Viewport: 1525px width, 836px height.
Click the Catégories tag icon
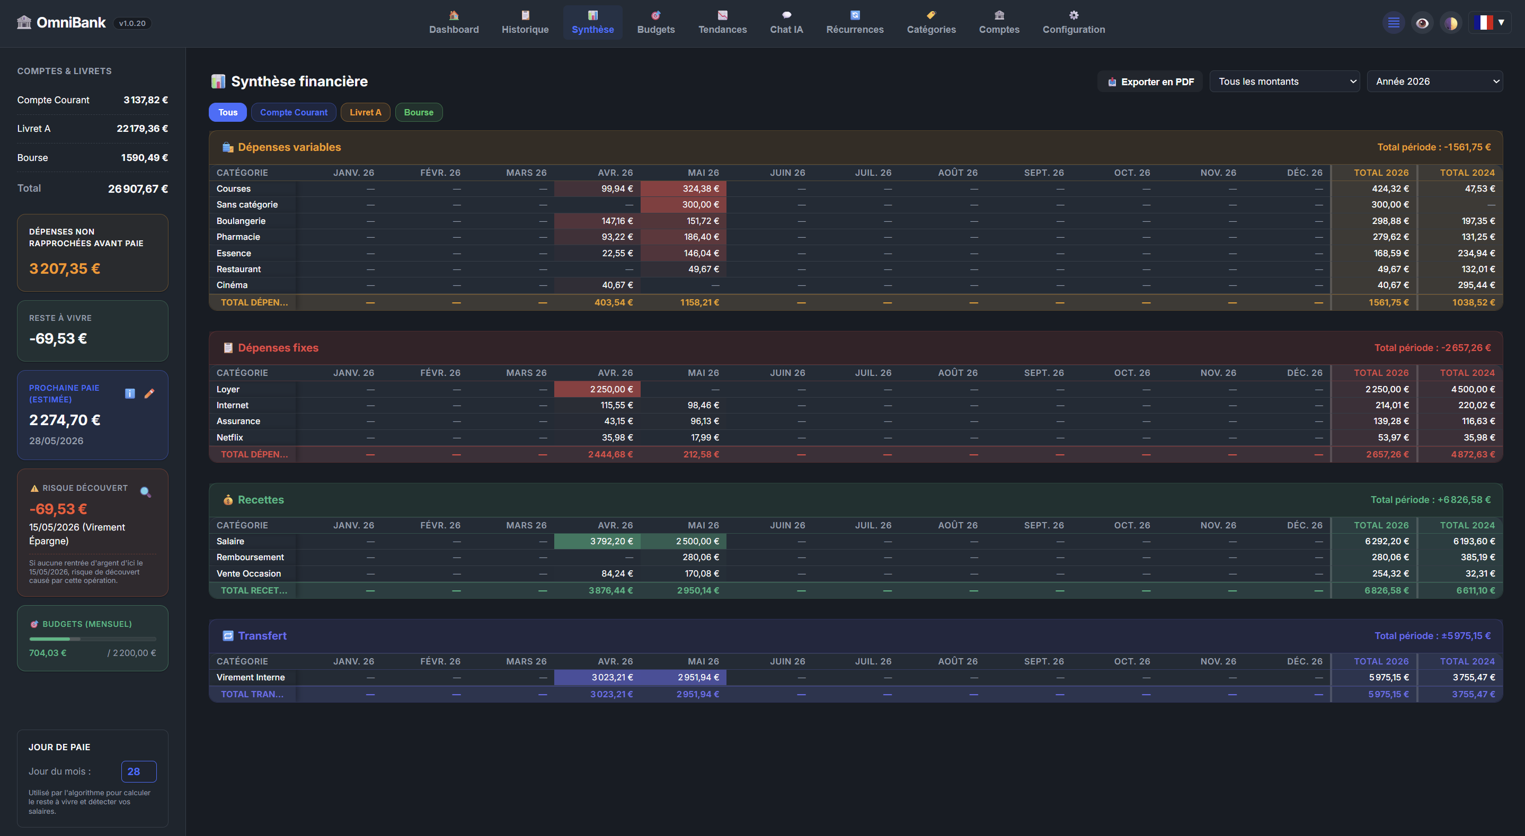931,15
